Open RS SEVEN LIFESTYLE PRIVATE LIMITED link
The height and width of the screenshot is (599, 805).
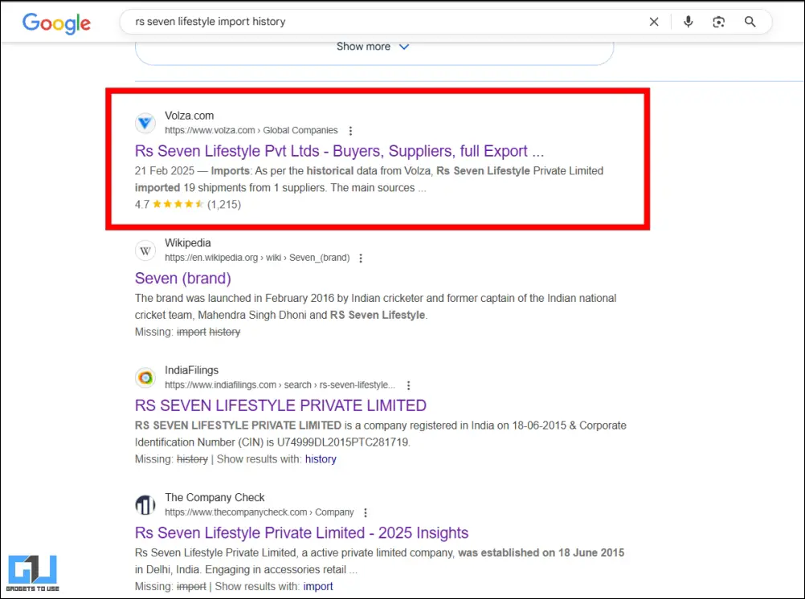[280, 405]
